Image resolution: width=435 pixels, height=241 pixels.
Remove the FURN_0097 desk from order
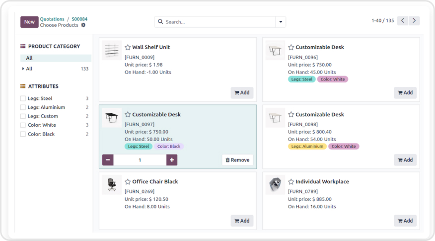(x=238, y=160)
